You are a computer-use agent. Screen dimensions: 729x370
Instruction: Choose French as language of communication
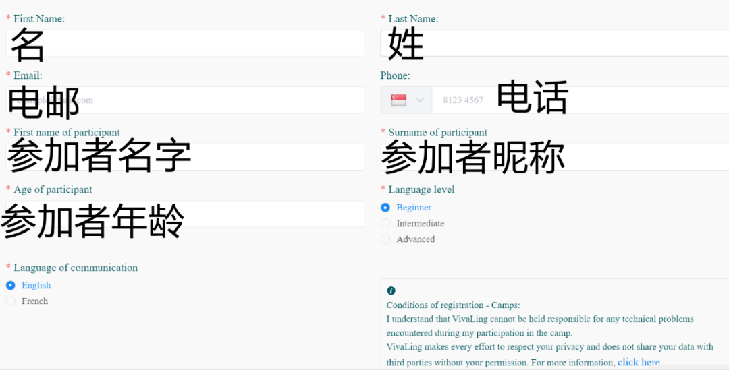pos(10,301)
